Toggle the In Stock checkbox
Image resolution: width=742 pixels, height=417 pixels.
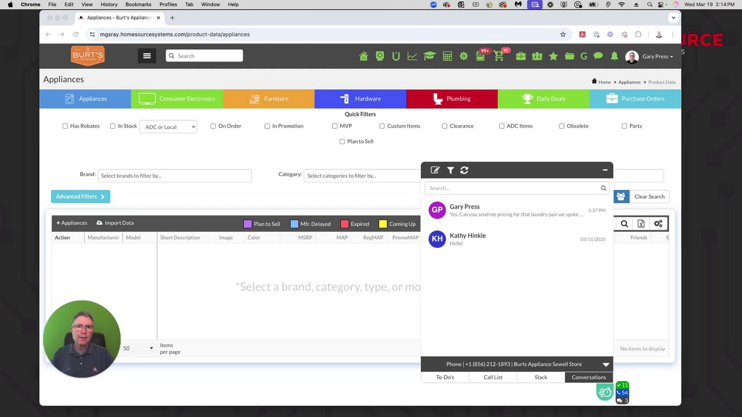click(112, 126)
